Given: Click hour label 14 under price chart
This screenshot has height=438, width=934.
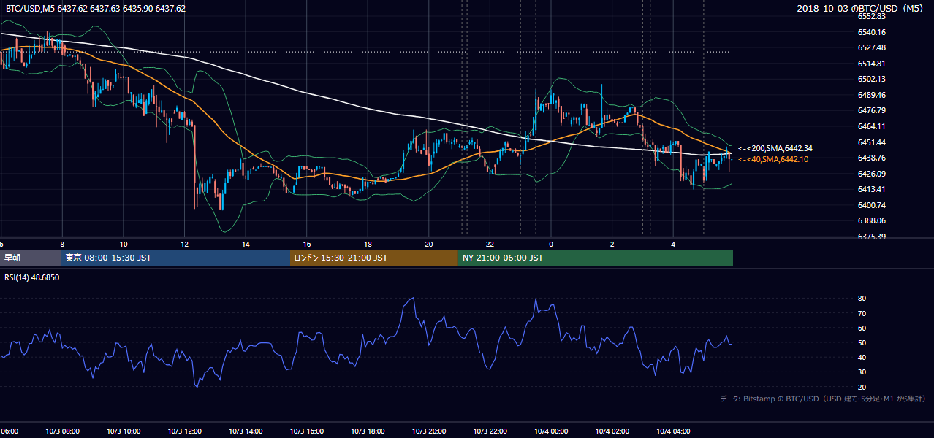Looking at the screenshot, I should (x=246, y=245).
